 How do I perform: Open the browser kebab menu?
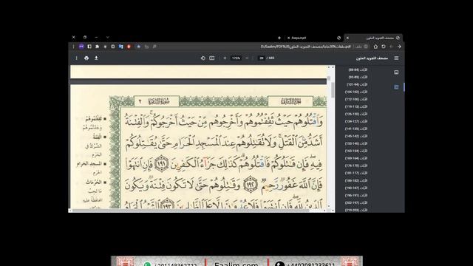[73, 47]
